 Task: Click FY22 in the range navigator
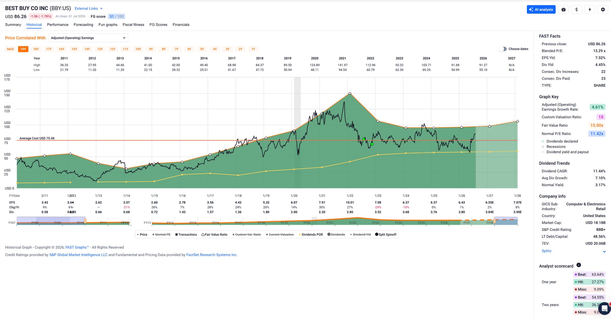[x=353, y=223]
